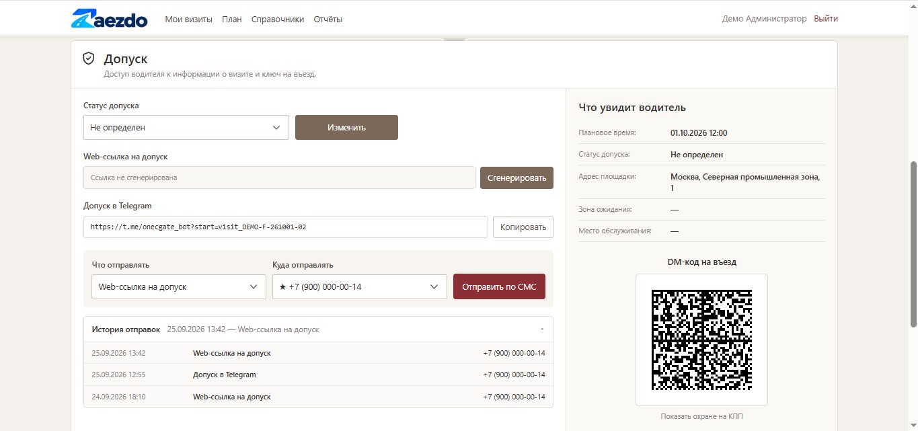Click the Демо Администратор user name
Screen dimensions: 918x431
pyautogui.click(x=764, y=19)
